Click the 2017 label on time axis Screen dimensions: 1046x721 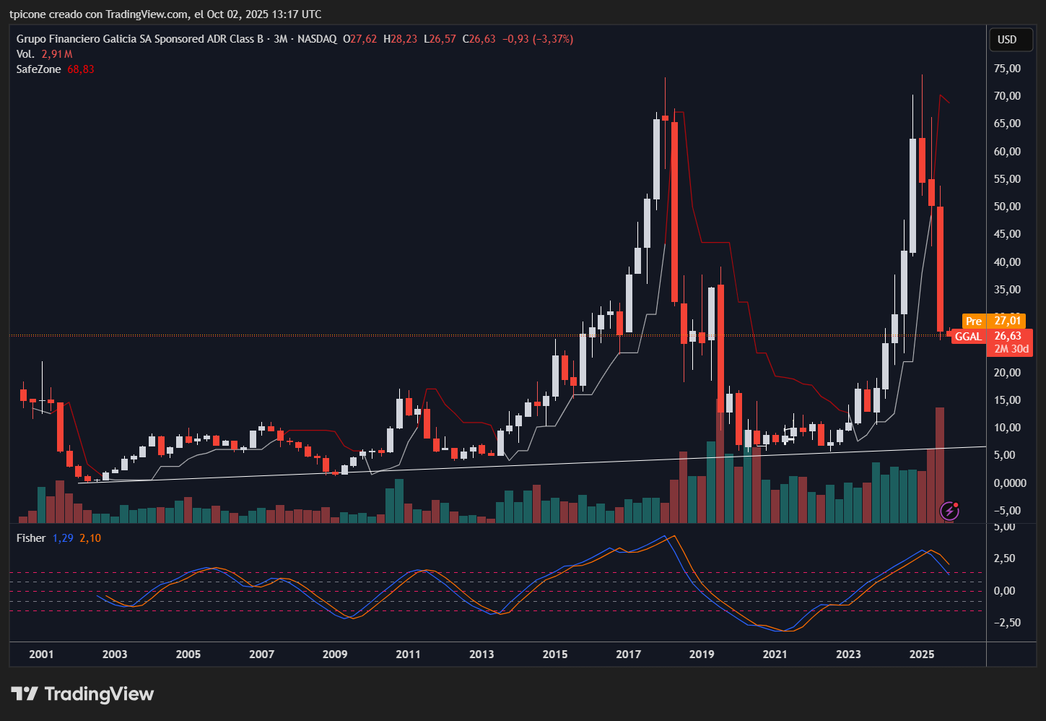pos(628,655)
